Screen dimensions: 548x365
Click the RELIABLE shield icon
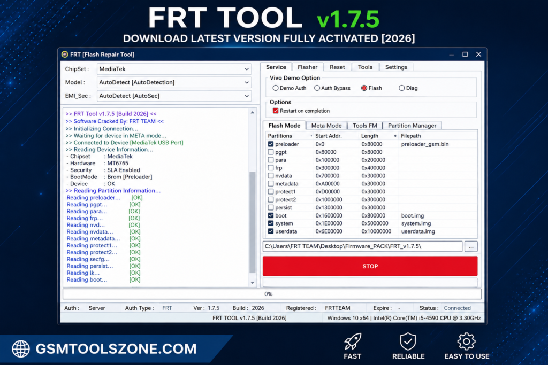(408, 341)
